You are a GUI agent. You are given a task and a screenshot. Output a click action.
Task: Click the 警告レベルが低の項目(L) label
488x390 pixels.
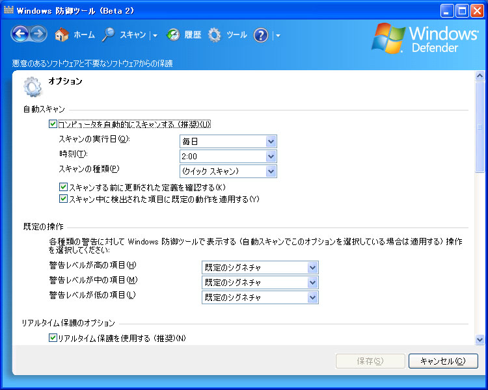coord(92,295)
